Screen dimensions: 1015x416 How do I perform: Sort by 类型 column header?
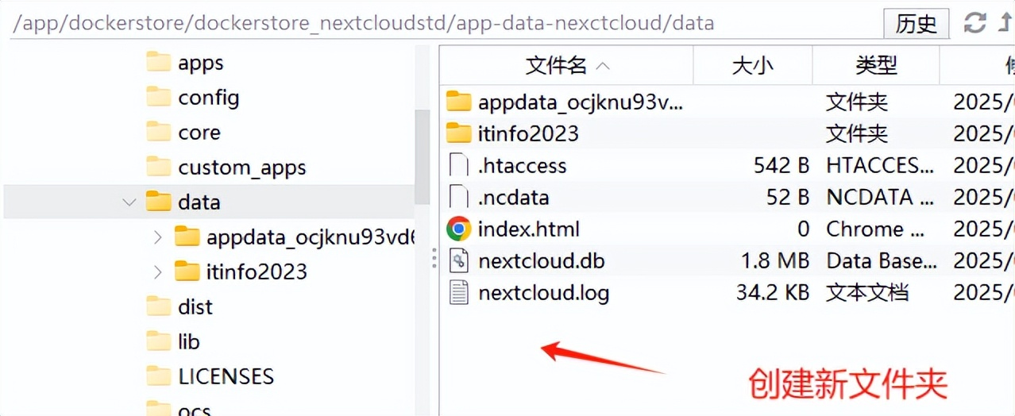(x=876, y=65)
